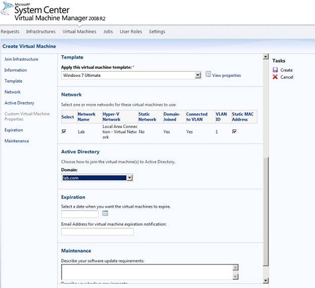The height and width of the screenshot is (288, 315).
Task: Jump to Expiration sidebar link
Action: tap(13, 130)
